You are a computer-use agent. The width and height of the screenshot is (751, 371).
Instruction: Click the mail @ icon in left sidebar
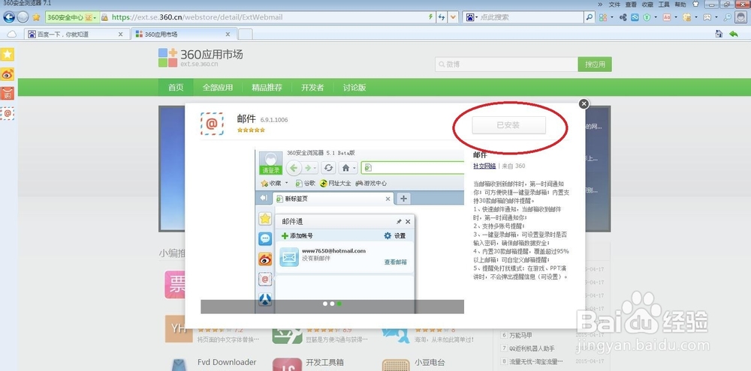point(8,113)
